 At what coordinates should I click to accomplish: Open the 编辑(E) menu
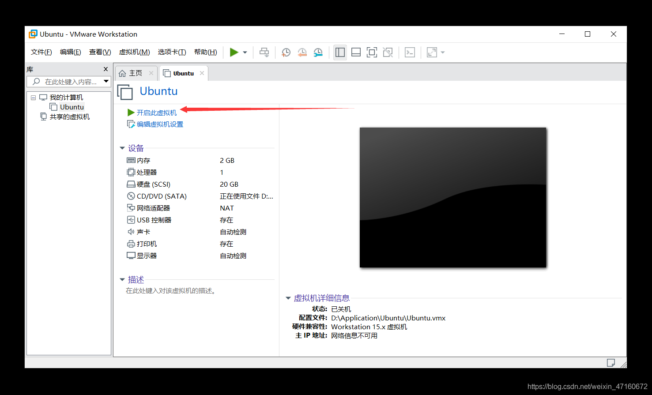point(71,52)
